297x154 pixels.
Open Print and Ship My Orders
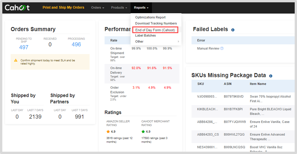click(x=63, y=7)
